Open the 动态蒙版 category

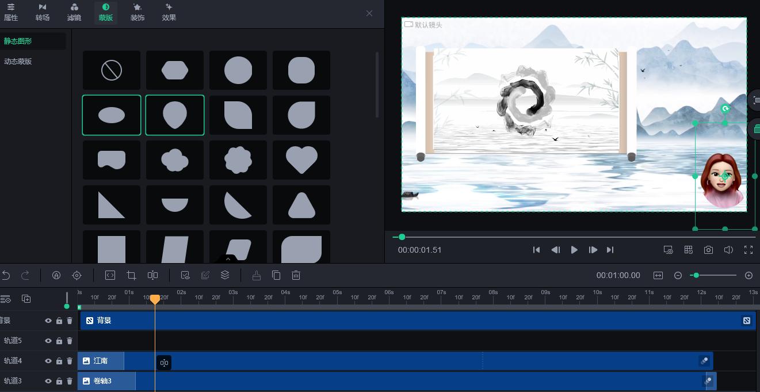tap(18, 62)
